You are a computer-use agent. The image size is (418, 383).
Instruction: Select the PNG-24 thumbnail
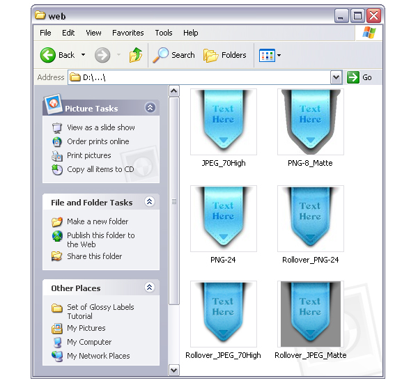[x=224, y=219]
